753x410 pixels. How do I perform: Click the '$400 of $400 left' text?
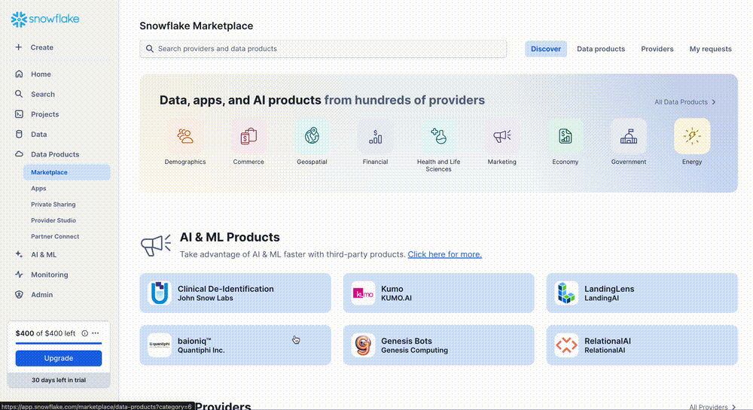coord(45,333)
